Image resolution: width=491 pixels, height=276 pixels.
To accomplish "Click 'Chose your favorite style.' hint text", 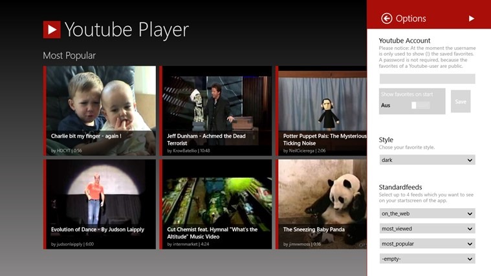I will pyautogui.click(x=407, y=147).
